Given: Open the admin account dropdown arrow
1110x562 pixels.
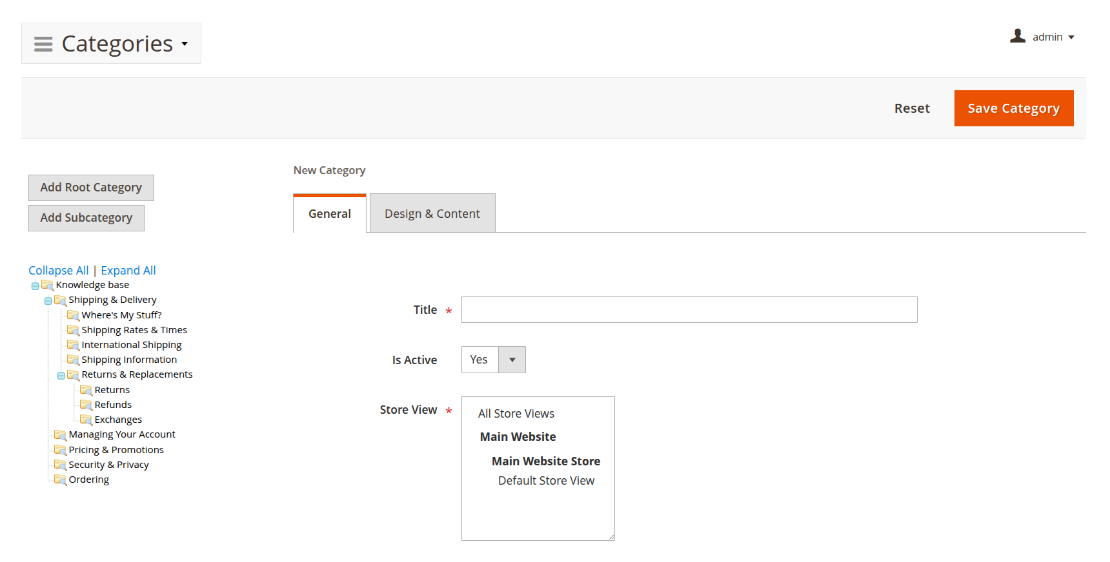Looking at the screenshot, I should pos(1071,37).
